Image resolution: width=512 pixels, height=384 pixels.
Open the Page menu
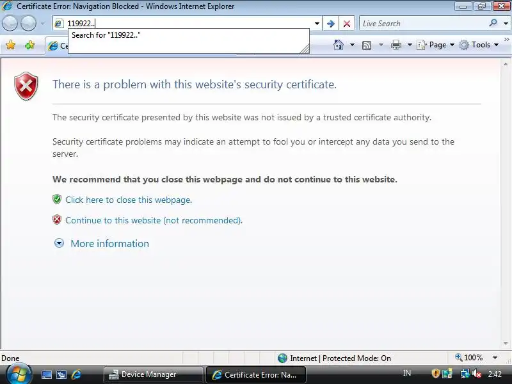(436, 45)
